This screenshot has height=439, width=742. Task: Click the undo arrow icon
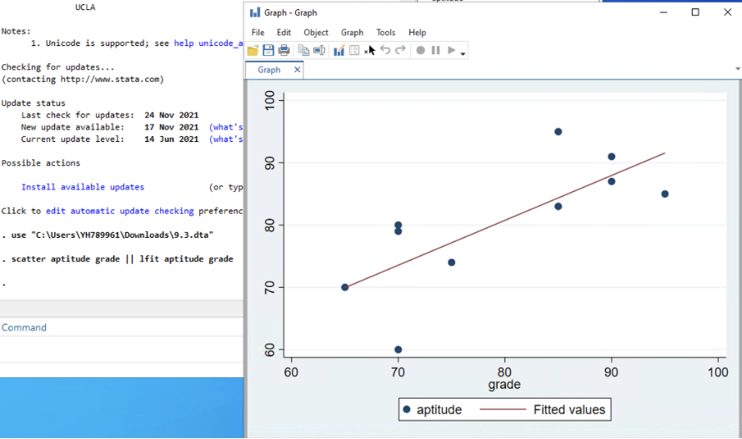pyautogui.click(x=385, y=50)
